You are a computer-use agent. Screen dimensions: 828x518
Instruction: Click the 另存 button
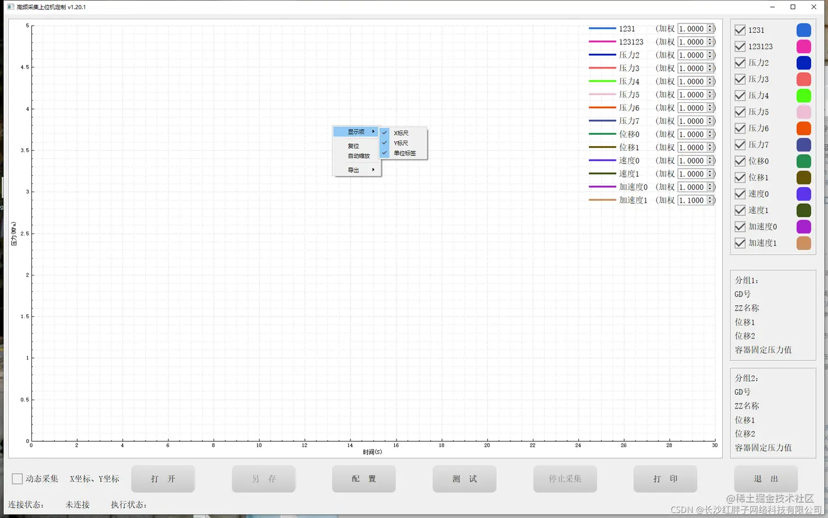[263, 479]
